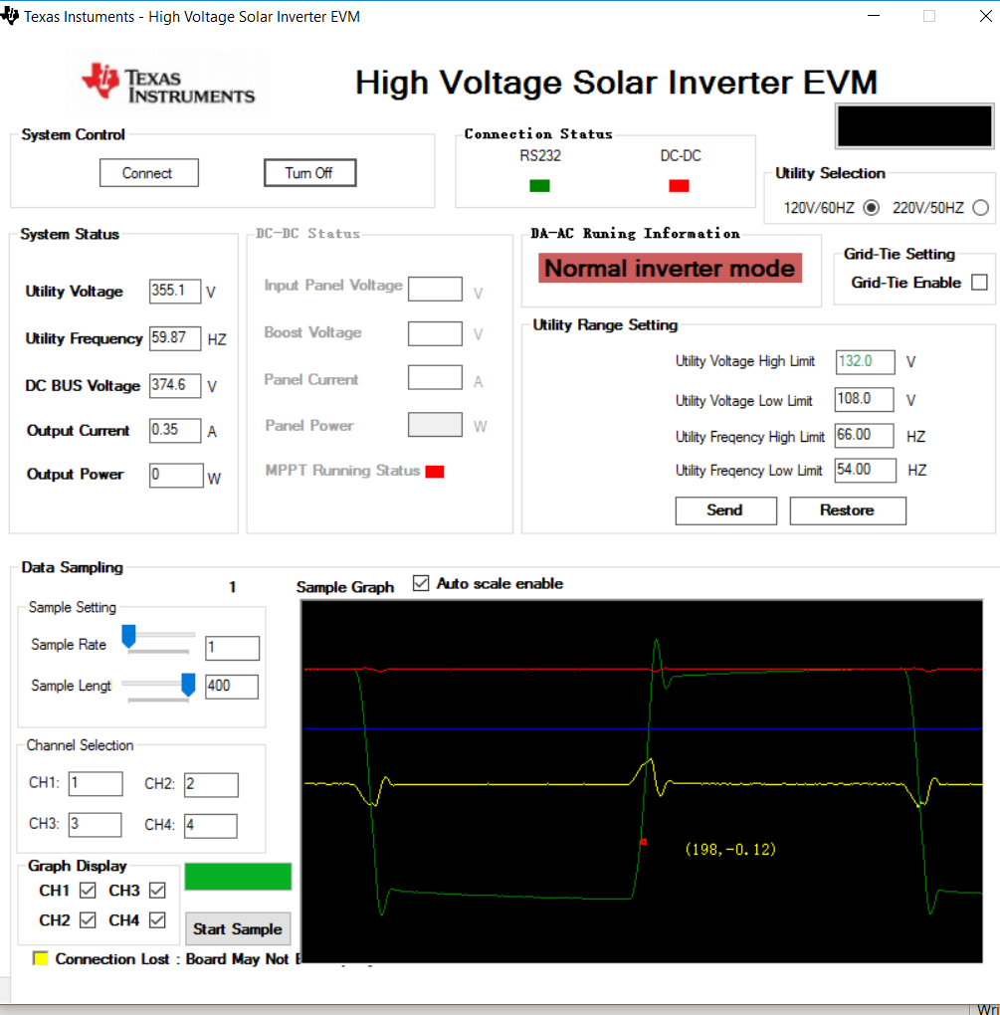
Task: Click the Turn Off button
Action: coord(309,173)
